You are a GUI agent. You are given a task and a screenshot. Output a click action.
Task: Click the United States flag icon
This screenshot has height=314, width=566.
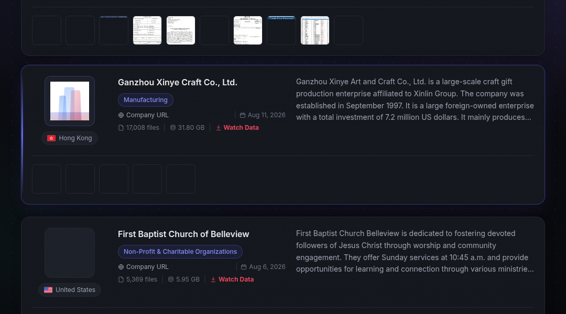pyautogui.click(x=48, y=290)
